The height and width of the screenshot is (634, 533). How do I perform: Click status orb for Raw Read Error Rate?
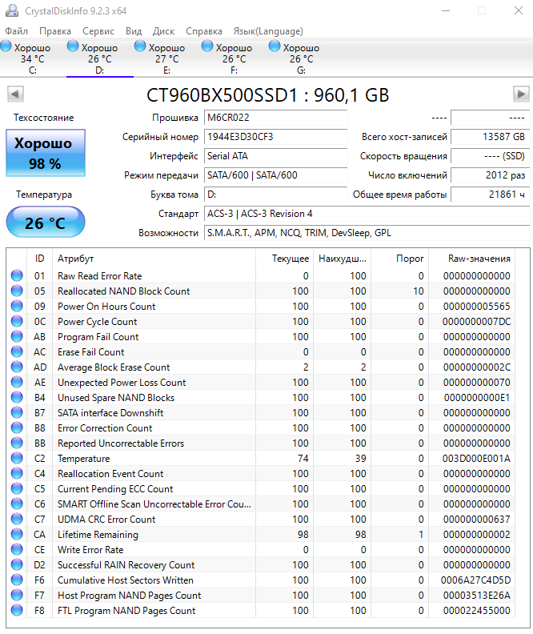[17, 276]
